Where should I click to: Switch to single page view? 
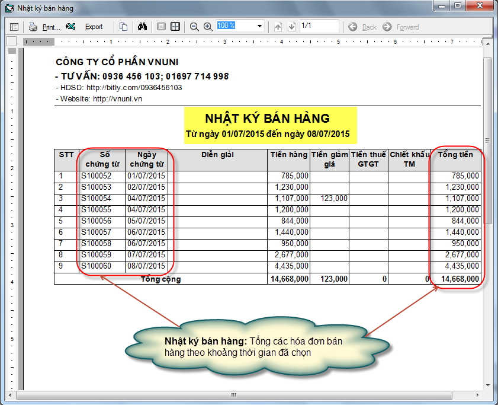coord(161,27)
